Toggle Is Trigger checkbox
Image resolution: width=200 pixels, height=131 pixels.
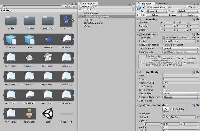pyautogui.click(x=164, y=114)
